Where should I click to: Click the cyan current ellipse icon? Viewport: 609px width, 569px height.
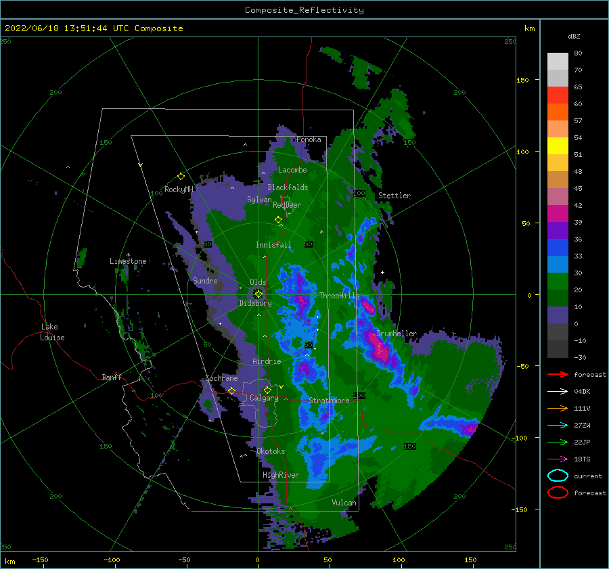[x=558, y=476]
